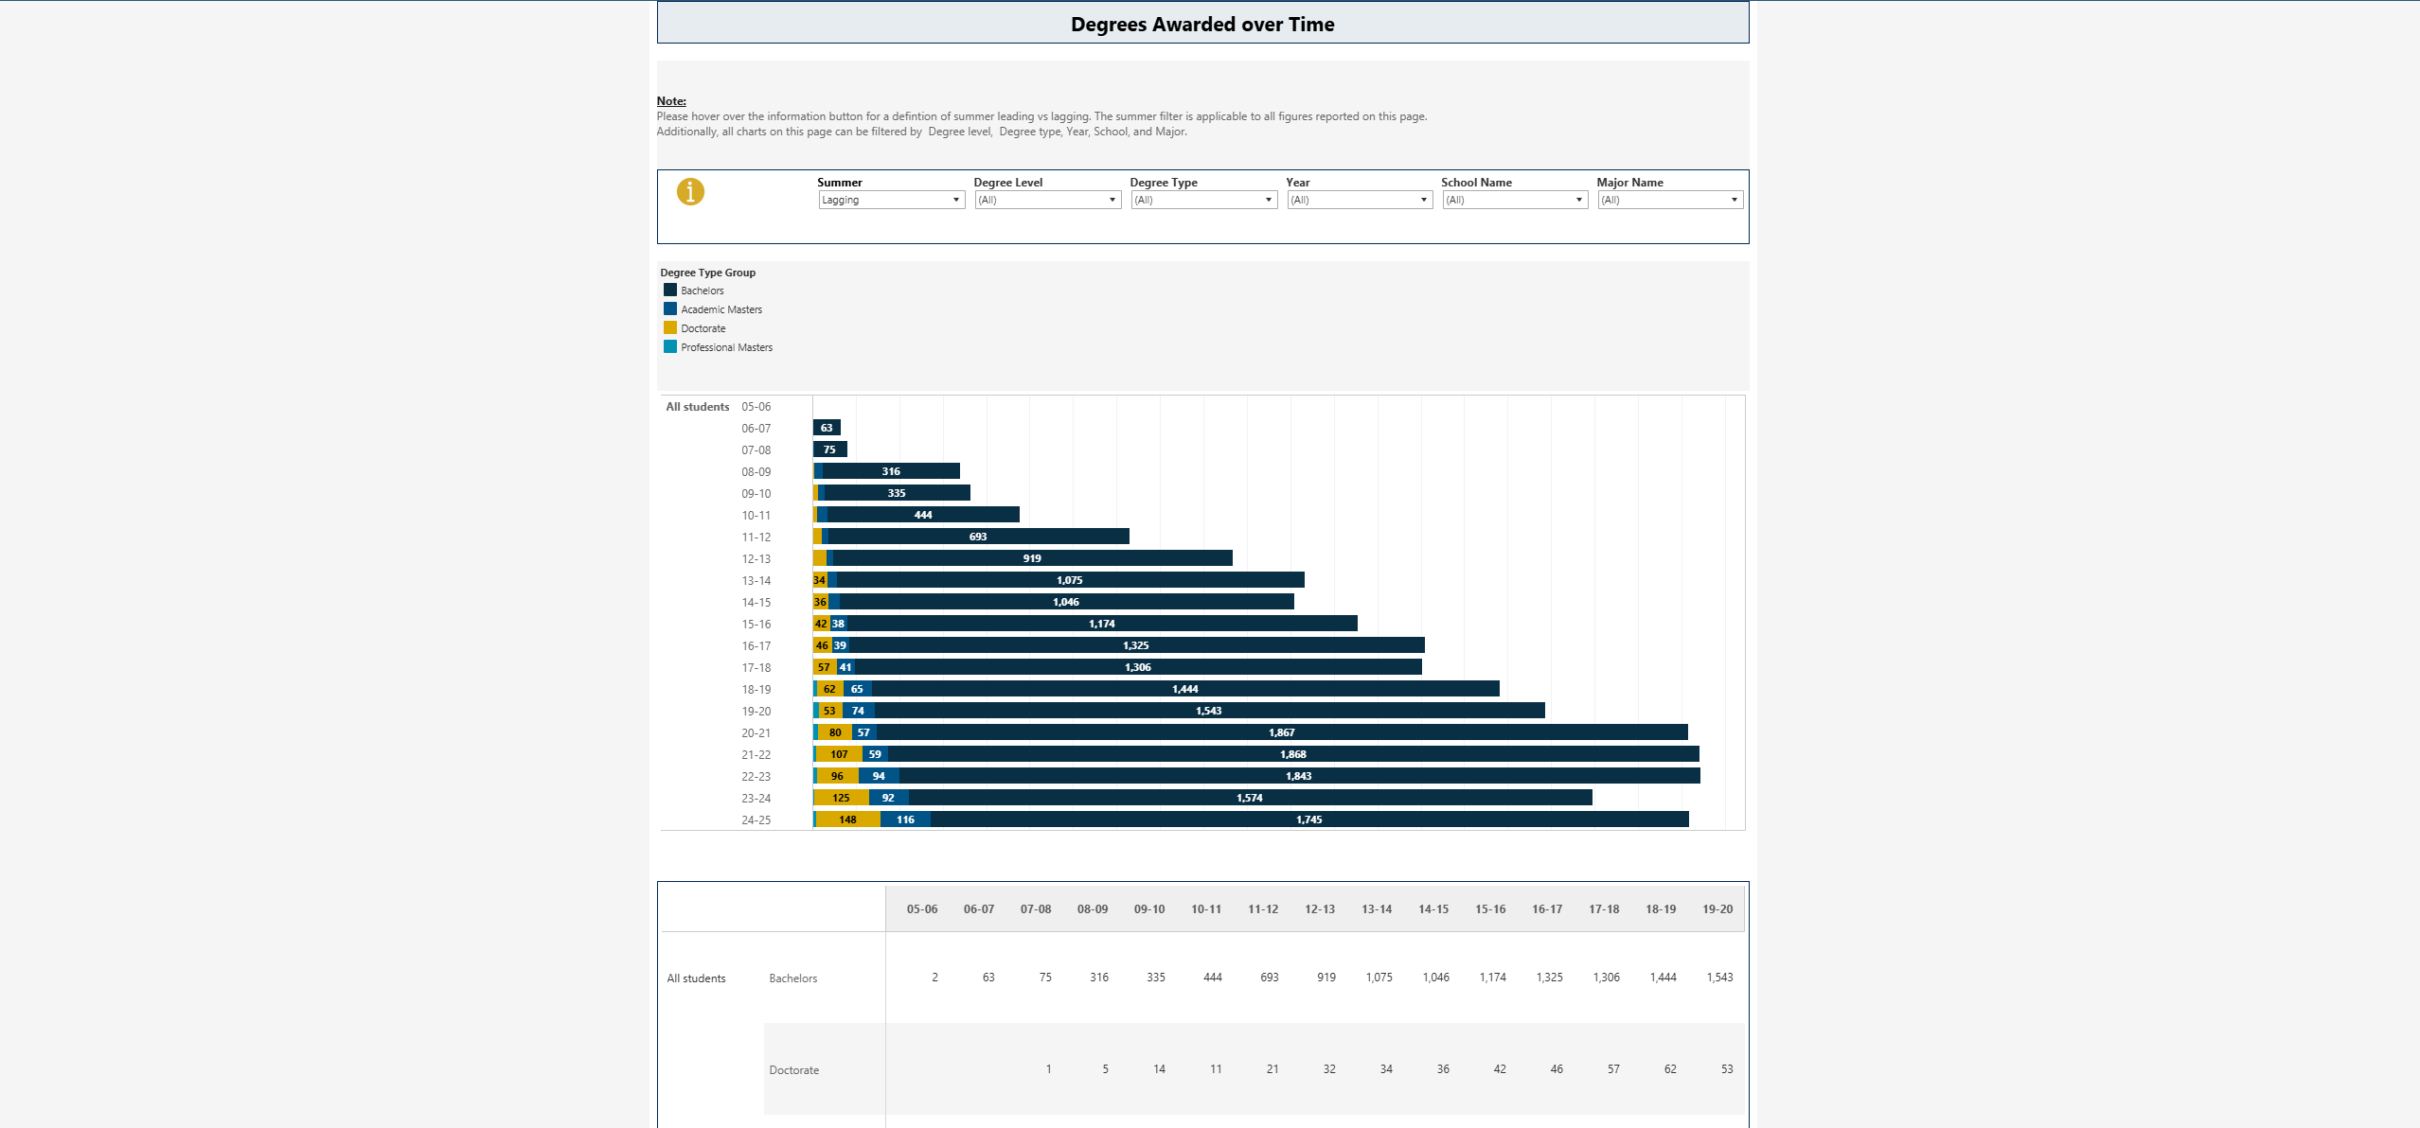Select the 148 Doctorate segment in 24-25
The height and width of the screenshot is (1128, 2420).
[847, 820]
